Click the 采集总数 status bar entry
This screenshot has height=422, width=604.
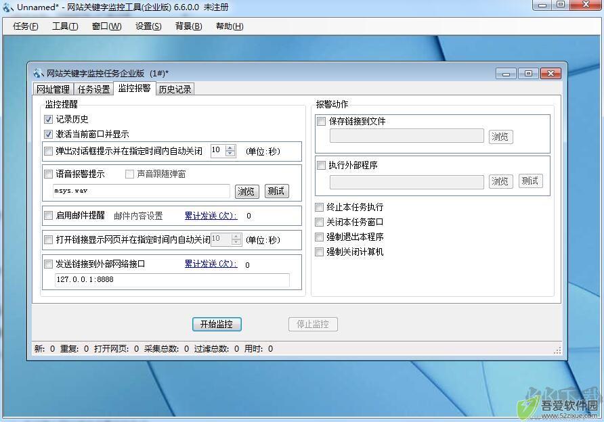pos(167,349)
